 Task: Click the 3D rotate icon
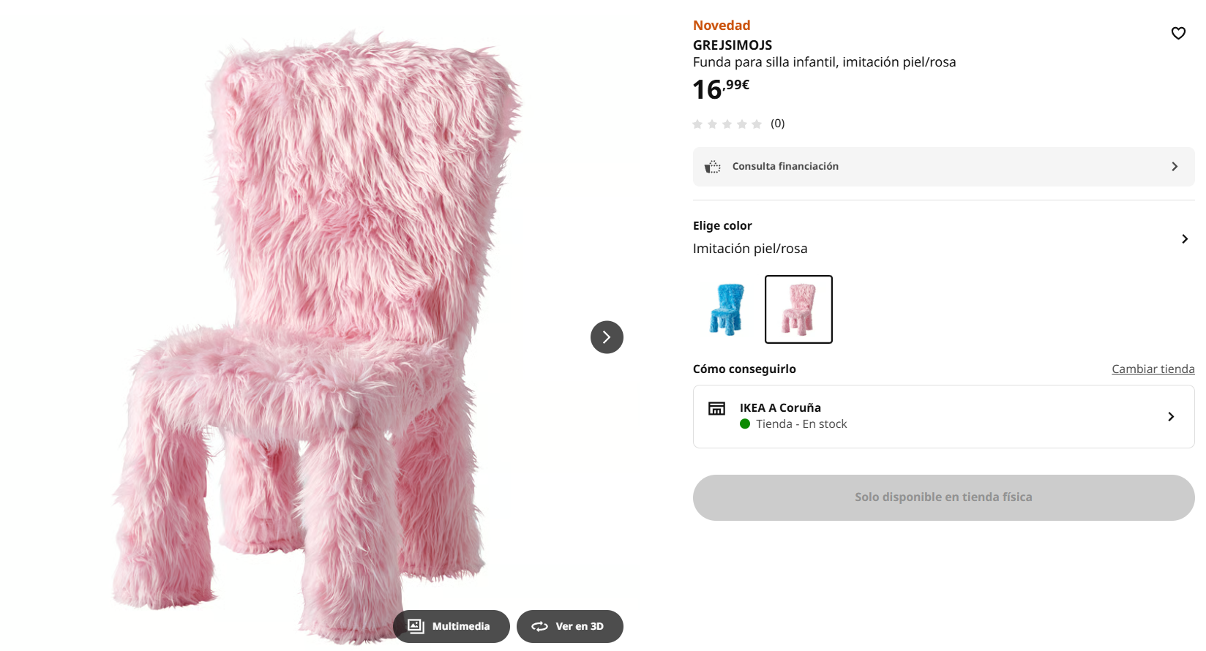click(539, 626)
